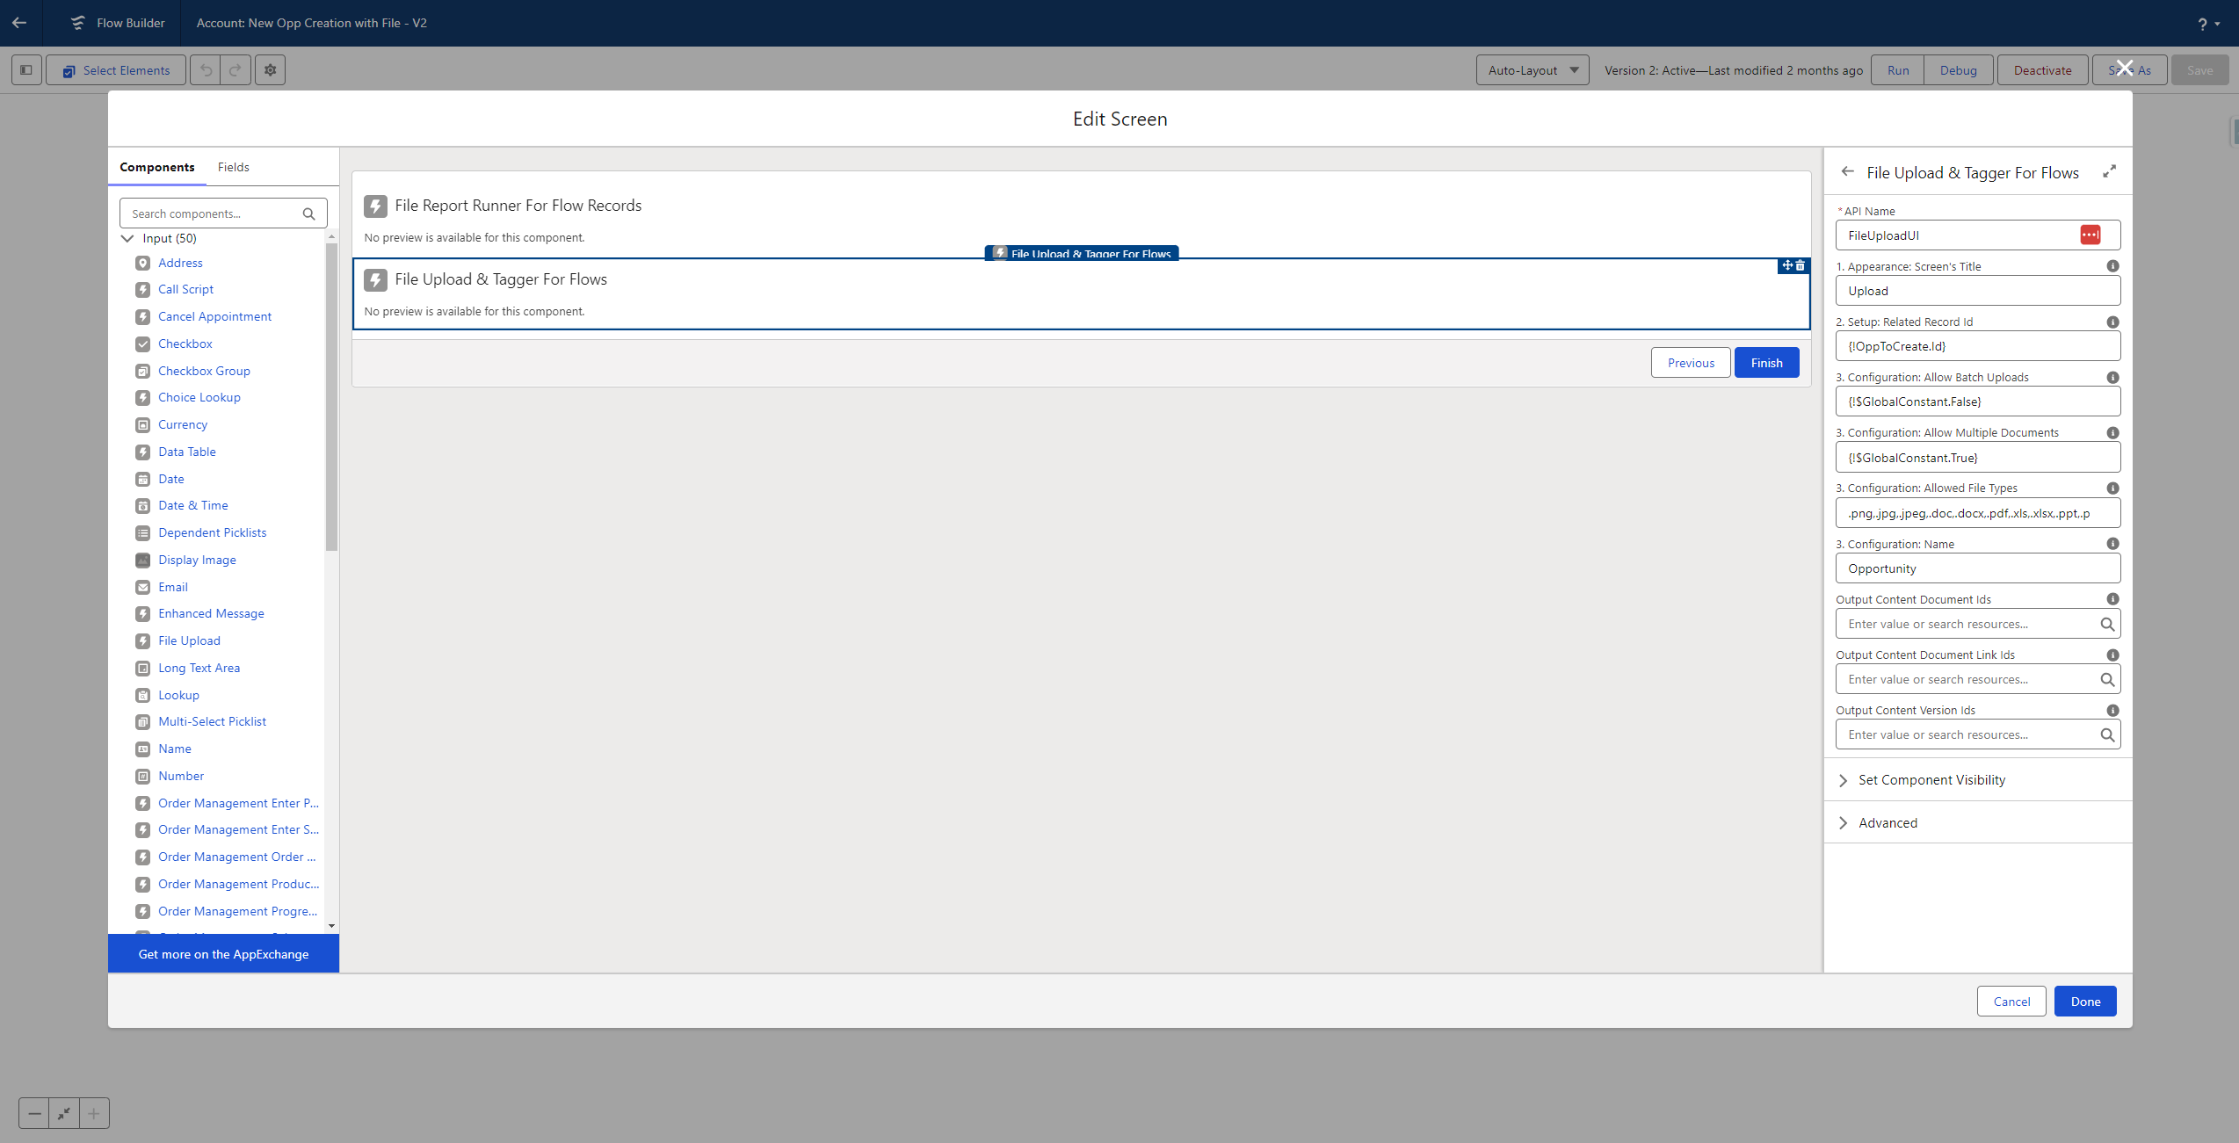Click info icon for Allow Batch Uploads
2239x1143 pixels.
coord(2112,378)
